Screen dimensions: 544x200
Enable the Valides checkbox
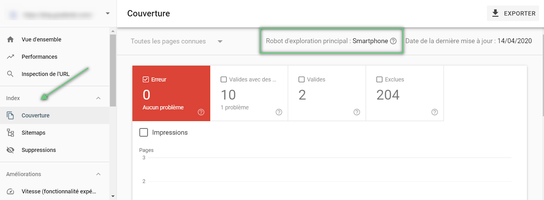302,79
